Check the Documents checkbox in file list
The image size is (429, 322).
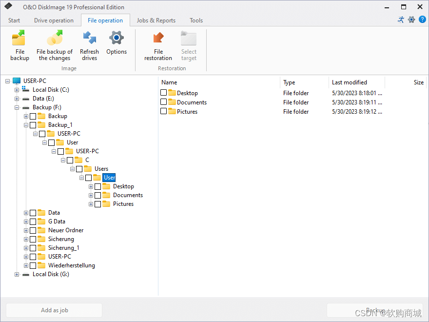(164, 102)
